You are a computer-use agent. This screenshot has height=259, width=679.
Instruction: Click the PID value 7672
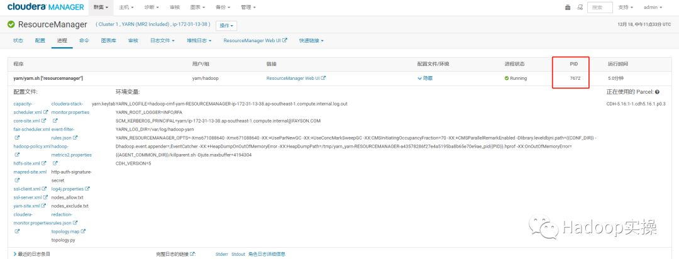pos(575,79)
